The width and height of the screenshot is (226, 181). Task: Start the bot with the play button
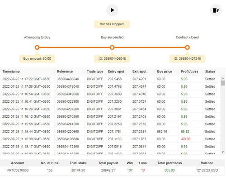click(x=112, y=10)
